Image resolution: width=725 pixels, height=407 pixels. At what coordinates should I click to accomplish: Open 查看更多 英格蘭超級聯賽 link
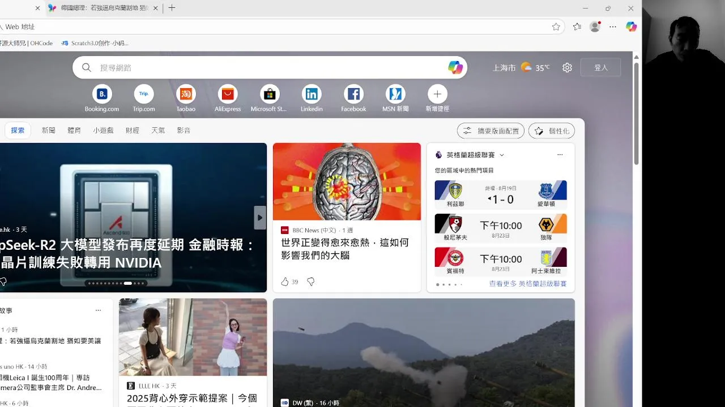(x=528, y=284)
